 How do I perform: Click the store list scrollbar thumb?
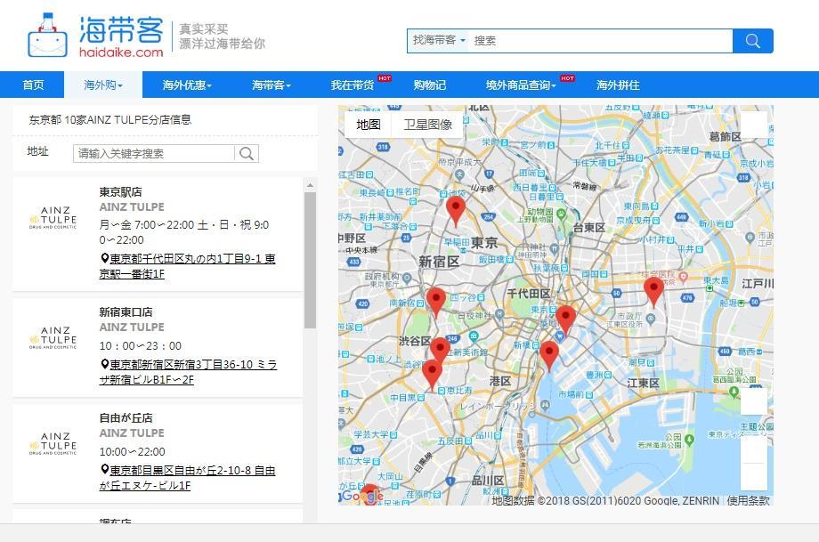point(311,260)
